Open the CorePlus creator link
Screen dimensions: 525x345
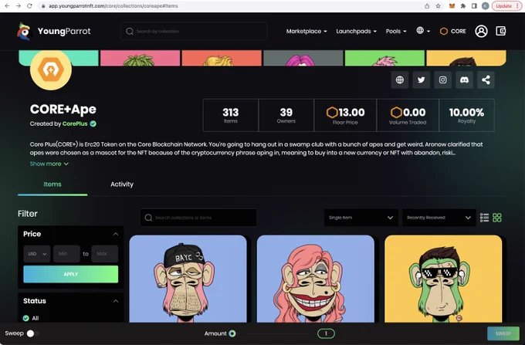point(75,123)
